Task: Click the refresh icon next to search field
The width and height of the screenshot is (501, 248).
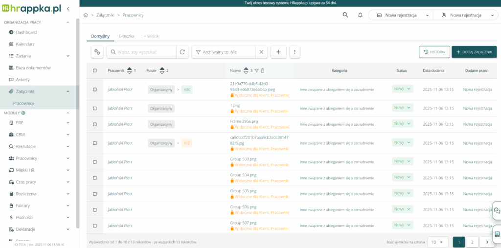Action: (x=182, y=52)
